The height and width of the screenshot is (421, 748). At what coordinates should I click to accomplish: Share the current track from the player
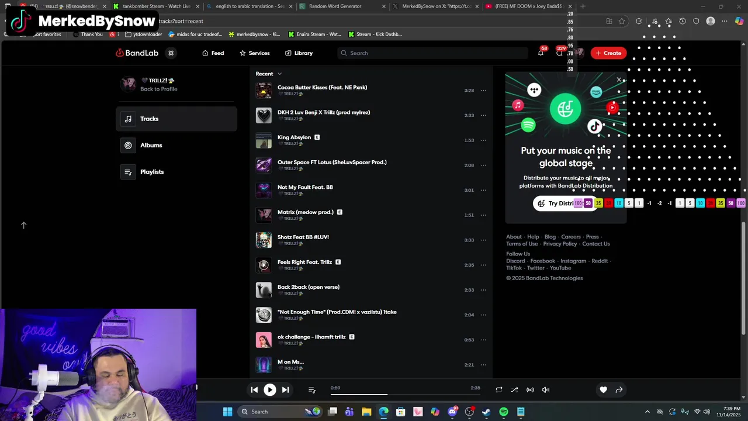[619, 390]
